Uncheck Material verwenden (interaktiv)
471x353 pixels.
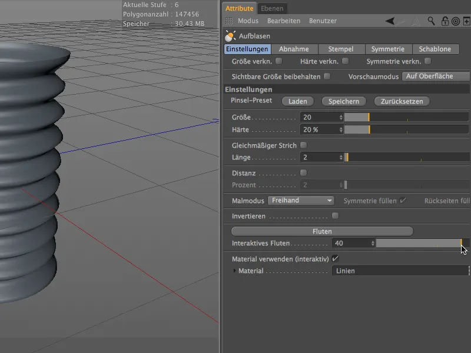point(335,258)
